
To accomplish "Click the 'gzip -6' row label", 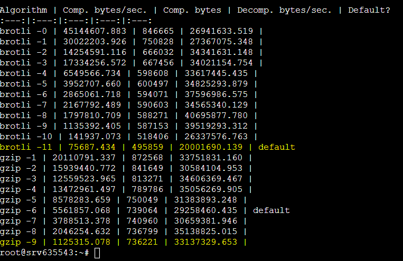I will (x=18, y=210).
